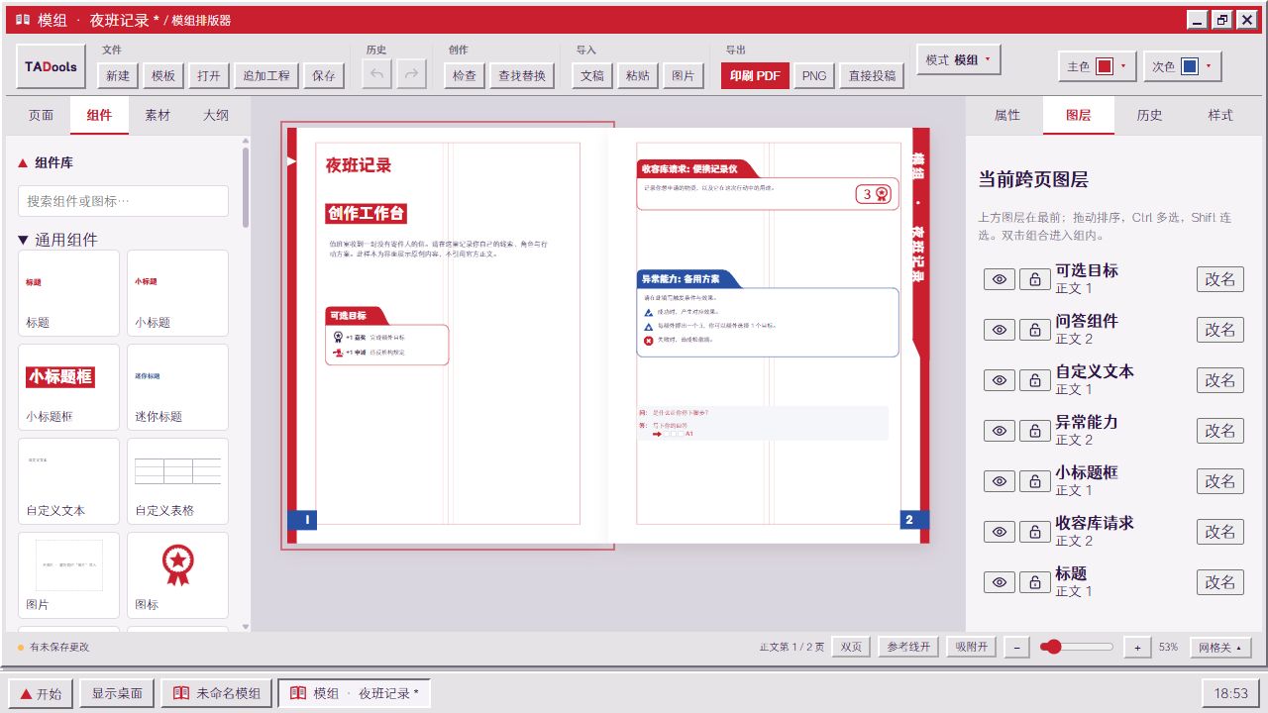
Task: Hide the 问答组件 layer
Action: point(1000,330)
